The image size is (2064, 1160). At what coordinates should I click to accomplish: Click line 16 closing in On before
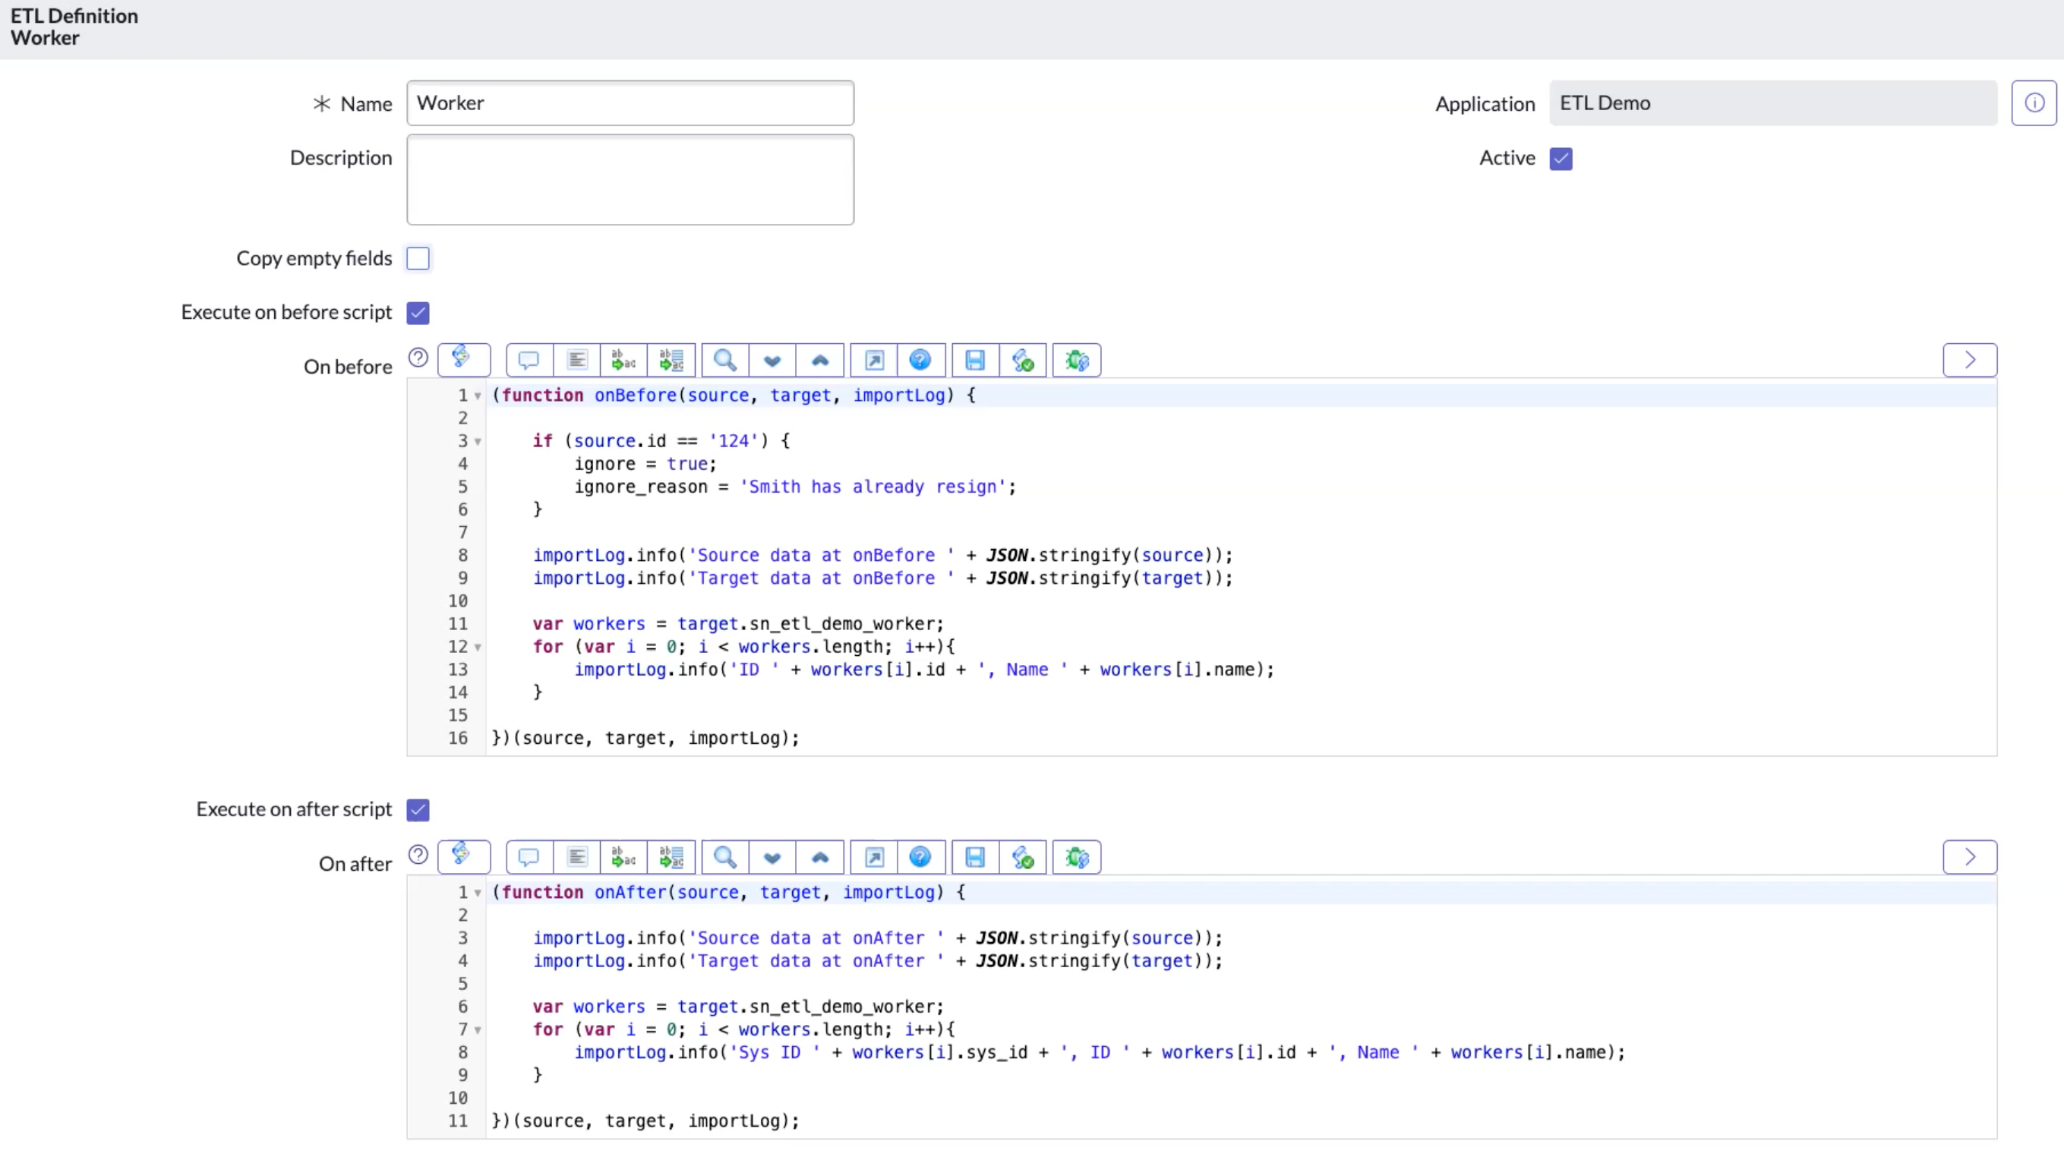pyautogui.click(x=645, y=739)
